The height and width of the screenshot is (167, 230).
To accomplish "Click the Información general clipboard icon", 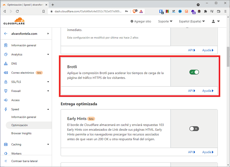I will (x=6, y=45).
